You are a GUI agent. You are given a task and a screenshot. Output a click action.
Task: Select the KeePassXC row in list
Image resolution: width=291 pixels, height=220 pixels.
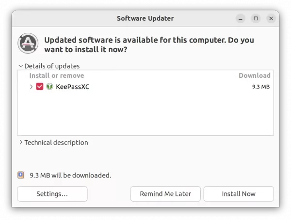point(145,87)
